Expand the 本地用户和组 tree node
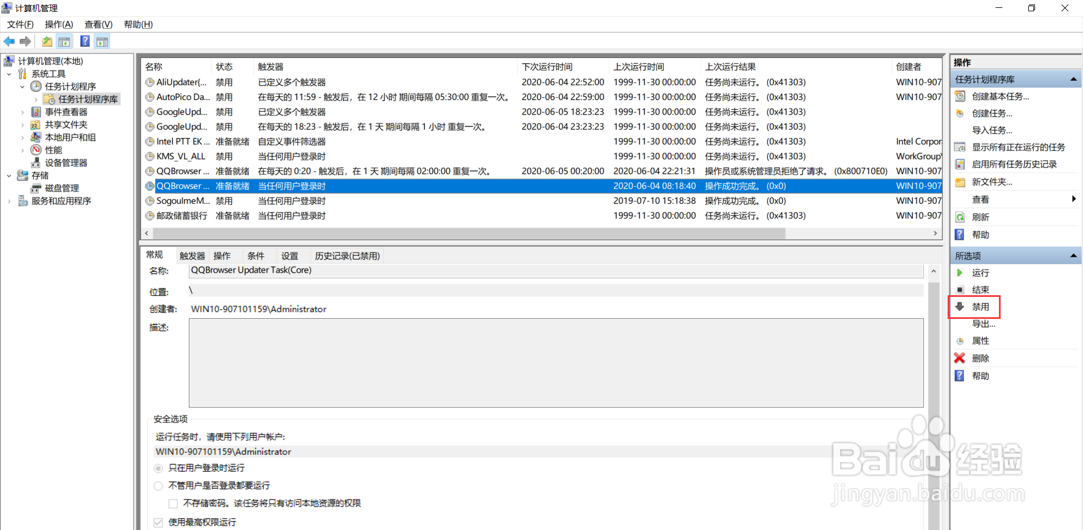This screenshot has width=1083, height=530. (x=23, y=137)
